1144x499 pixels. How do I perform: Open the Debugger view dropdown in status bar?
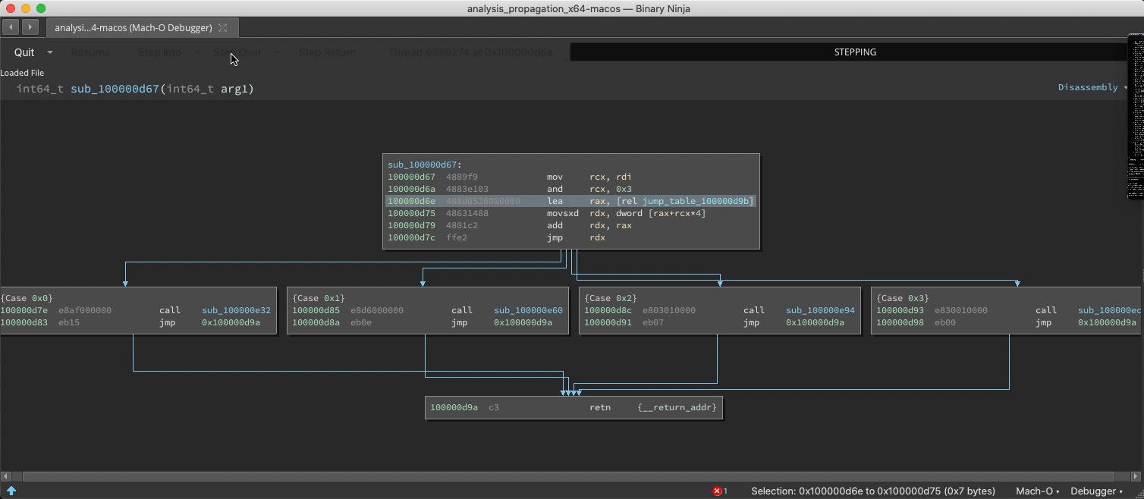(1096, 491)
